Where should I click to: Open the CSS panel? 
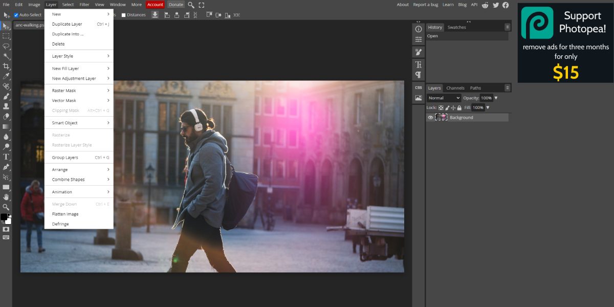click(x=418, y=87)
